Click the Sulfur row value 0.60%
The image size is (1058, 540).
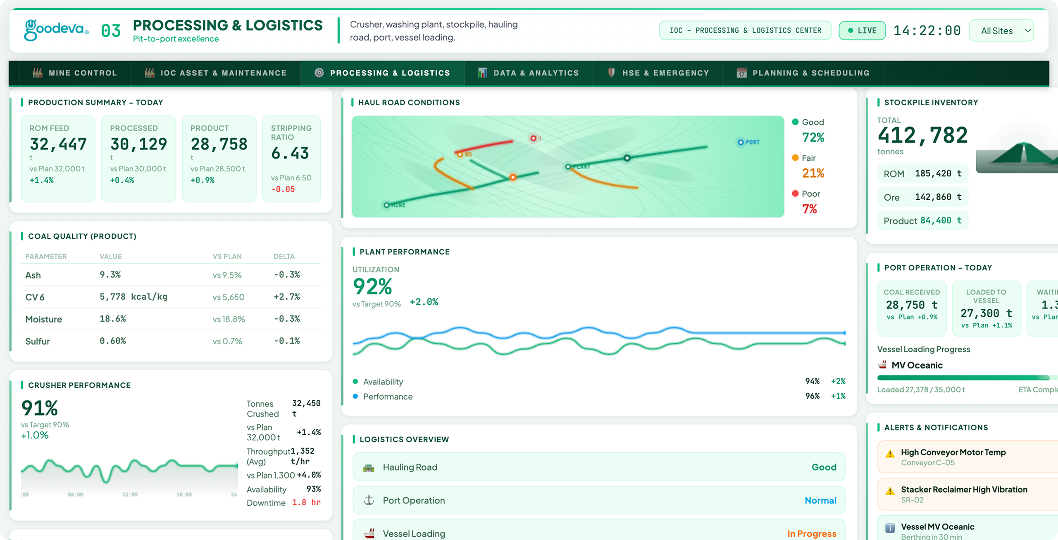[x=113, y=341]
